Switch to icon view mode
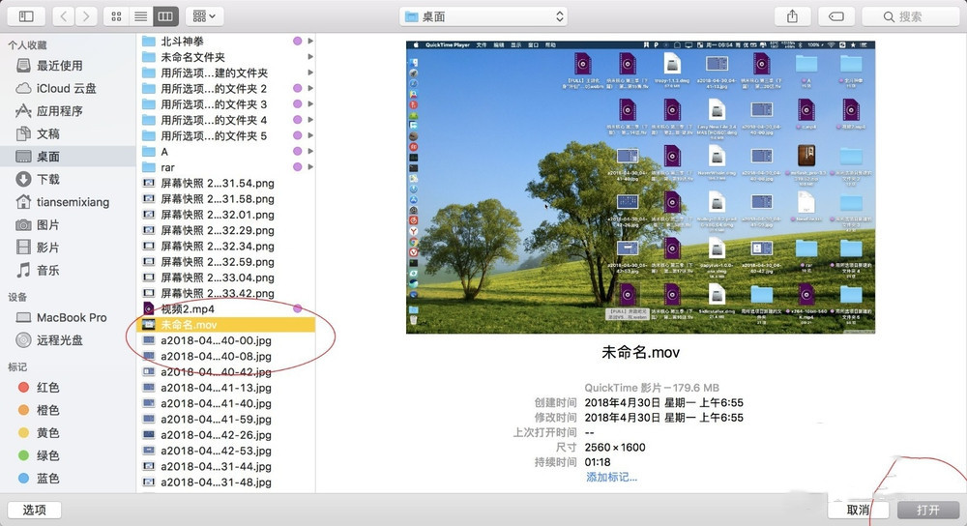Screen dimensions: 967x526 coord(117,16)
